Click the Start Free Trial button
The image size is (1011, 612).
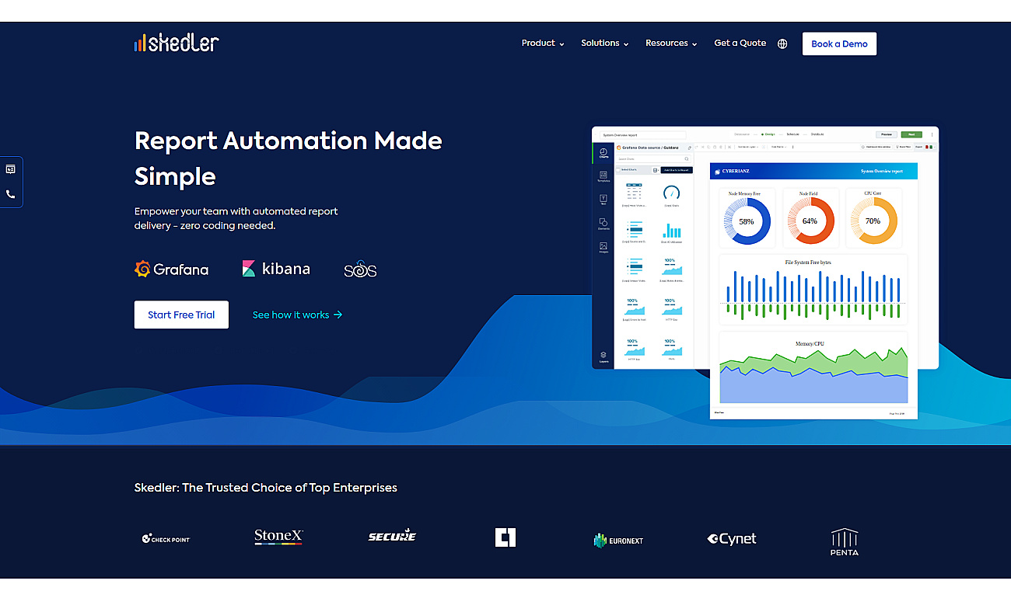click(181, 315)
